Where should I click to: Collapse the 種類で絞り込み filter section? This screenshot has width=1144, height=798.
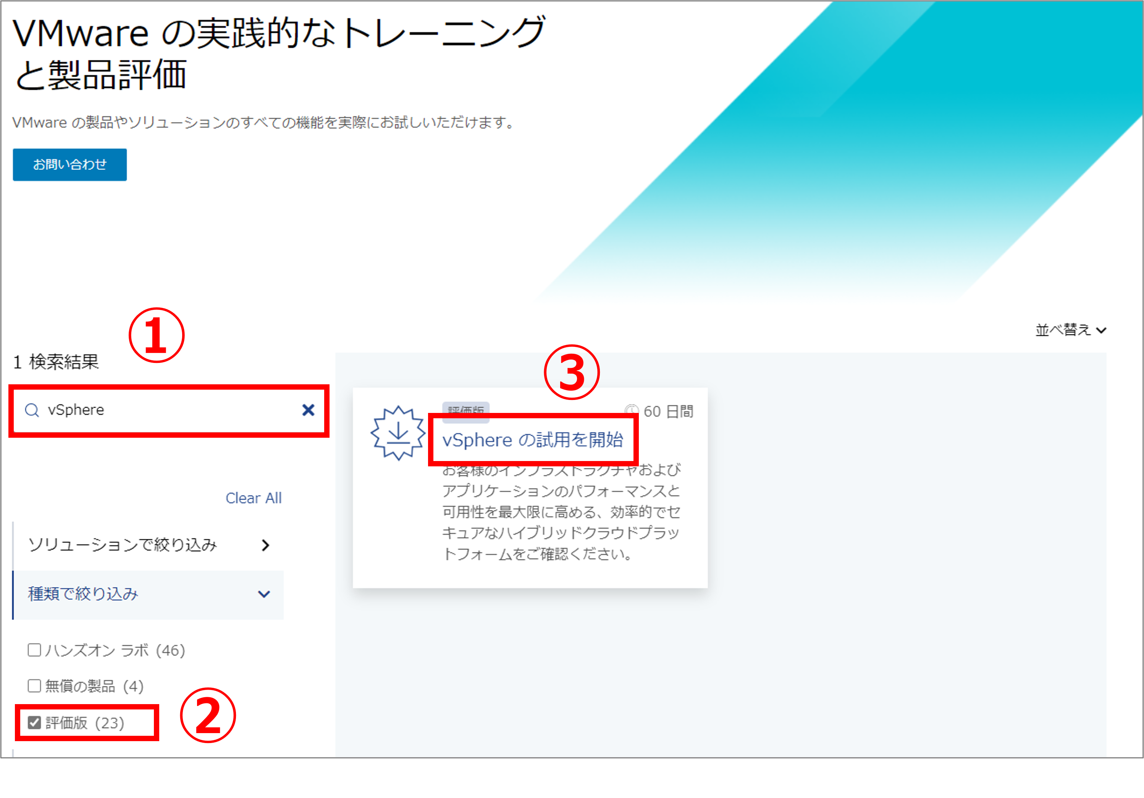[x=148, y=594]
